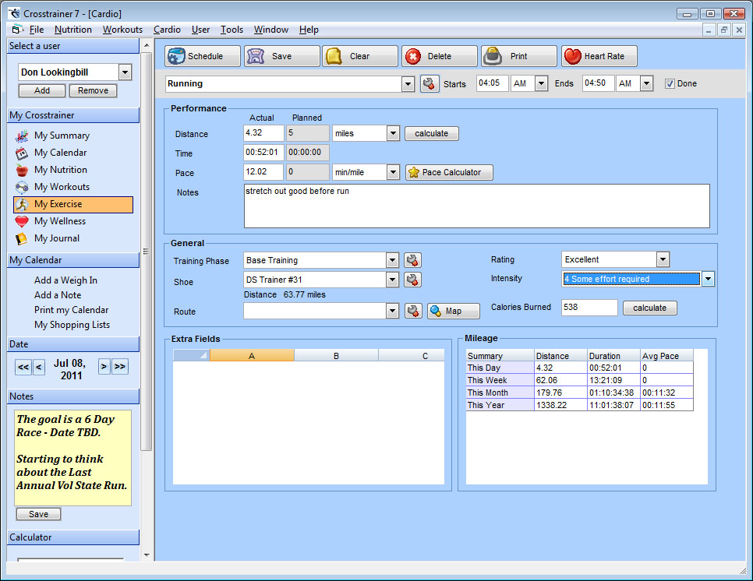Open the Workouts menu
This screenshot has width=753, height=581.
pyautogui.click(x=122, y=30)
